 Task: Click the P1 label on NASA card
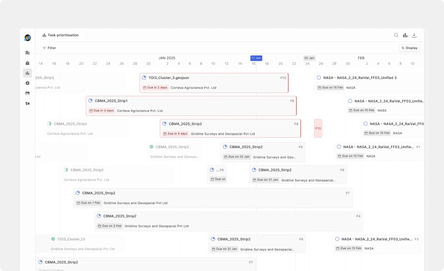(418, 147)
